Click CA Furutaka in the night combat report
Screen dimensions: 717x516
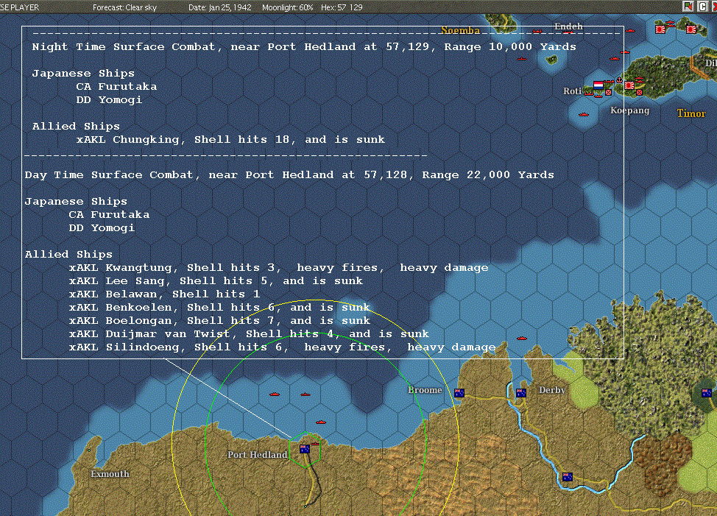[x=116, y=86]
